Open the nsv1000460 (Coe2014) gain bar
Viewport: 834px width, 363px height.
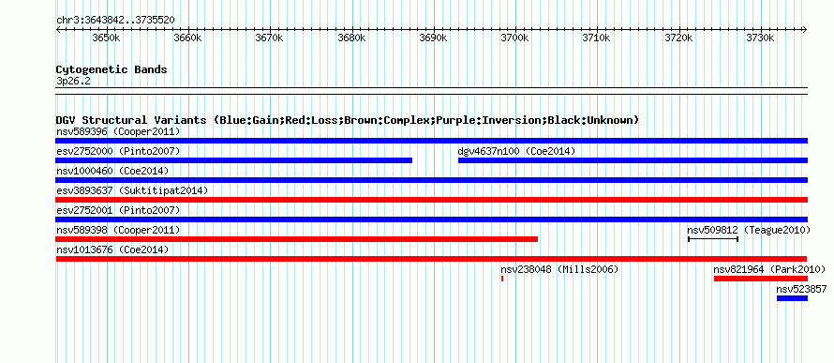click(x=431, y=180)
